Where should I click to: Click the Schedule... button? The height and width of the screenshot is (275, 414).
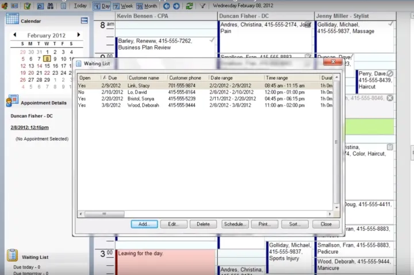coord(235,224)
